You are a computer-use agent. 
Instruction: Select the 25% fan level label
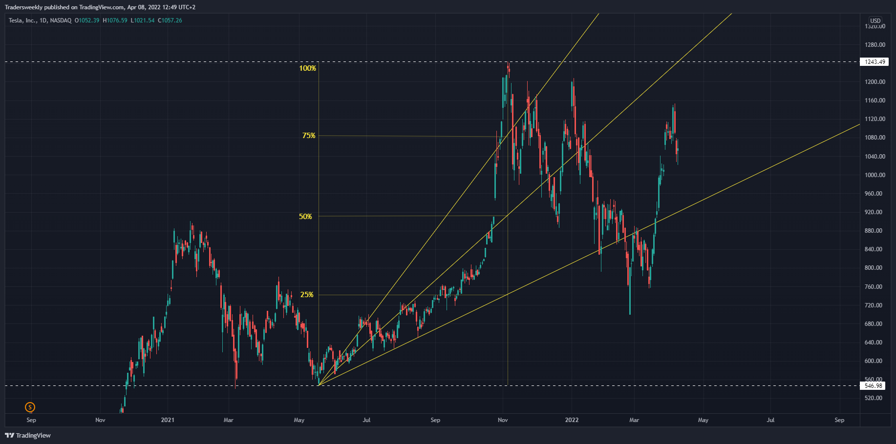(x=307, y=295)
